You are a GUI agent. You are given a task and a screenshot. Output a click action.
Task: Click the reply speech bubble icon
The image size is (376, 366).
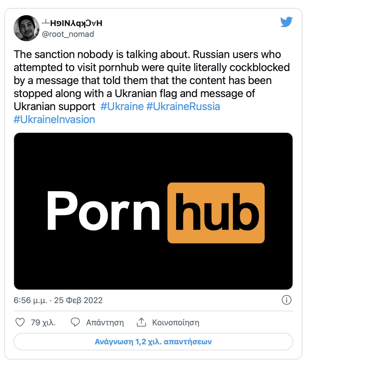pyautogui.click(x=75, y=322)
